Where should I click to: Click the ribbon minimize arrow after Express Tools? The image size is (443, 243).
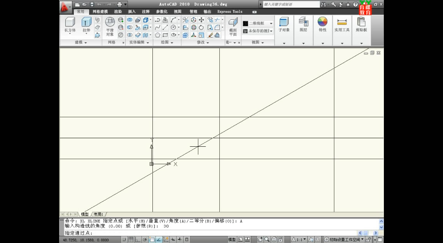tap(254, 12)
